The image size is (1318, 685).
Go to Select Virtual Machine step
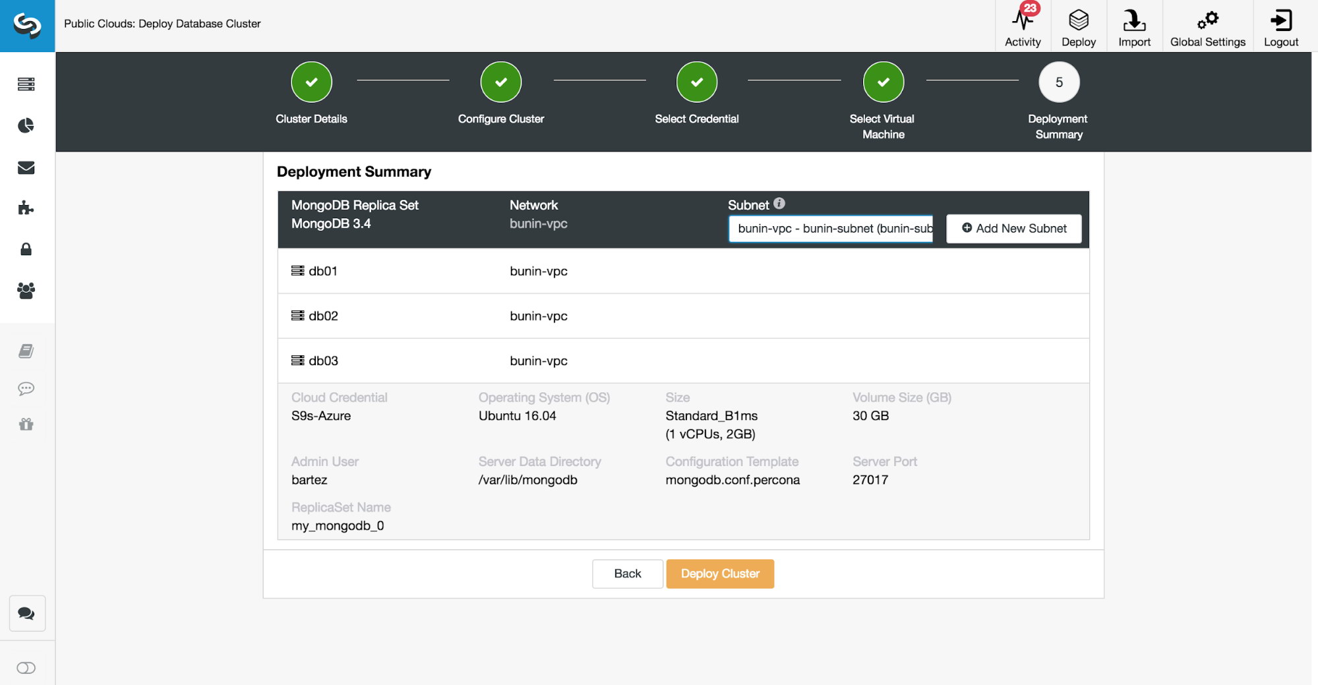tap(884, 82)
